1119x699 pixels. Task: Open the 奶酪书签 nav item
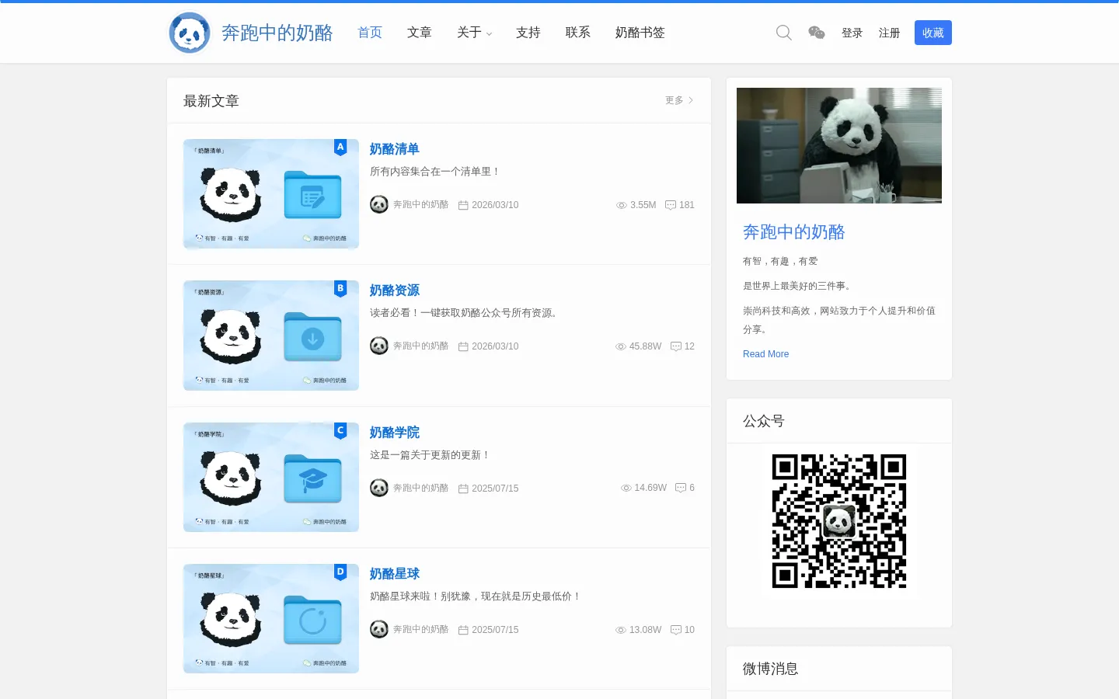[640, 33]
